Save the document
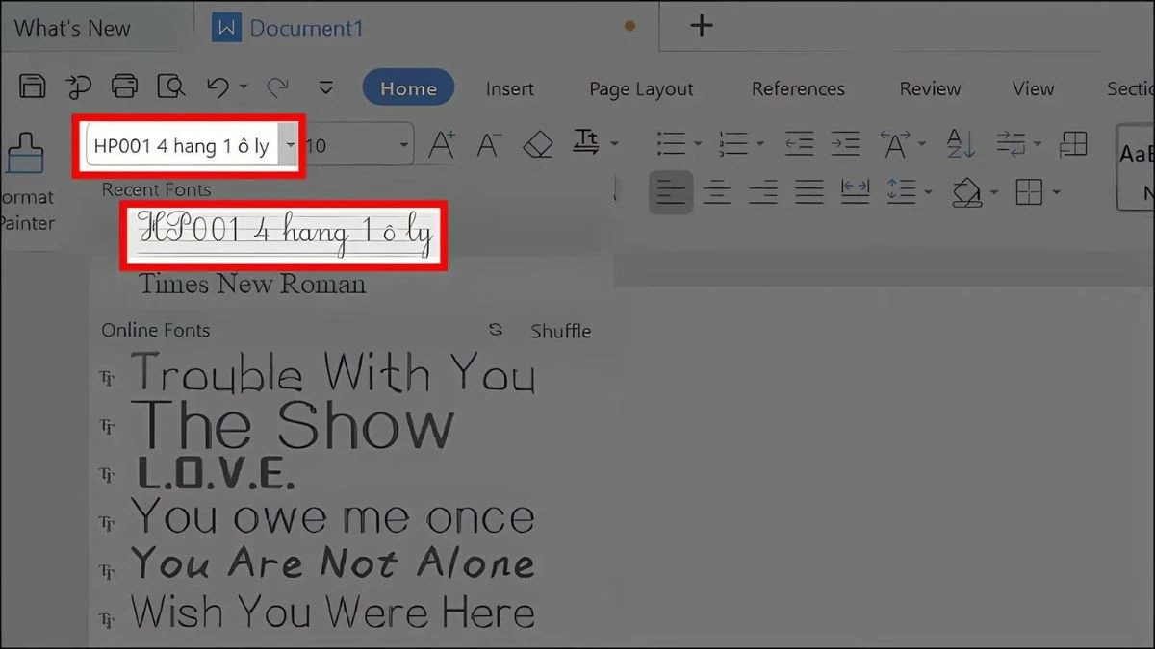The height and width of the screenshot is (649, 1155). tap(32, 87)
